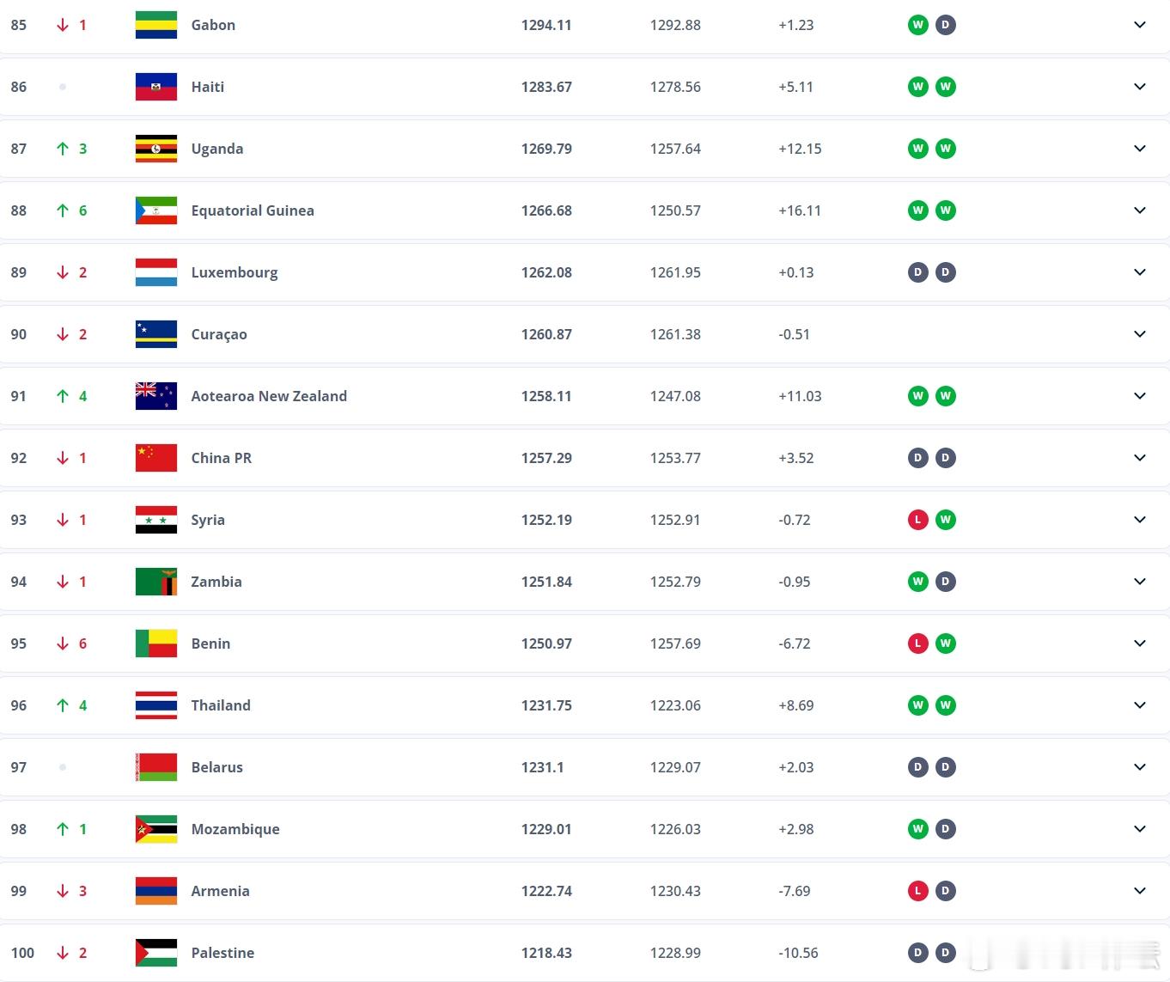1170x982 pixels.
Task: Click the Curaçao flag icon
Action: pos(156,334)
